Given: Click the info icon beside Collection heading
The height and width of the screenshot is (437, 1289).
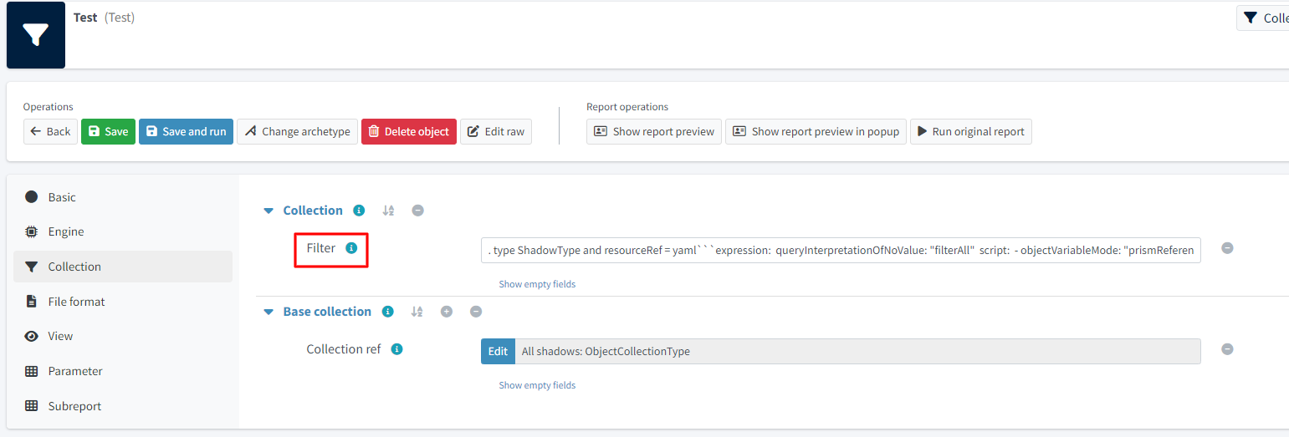Looking at the screenshot, I should 359,211.
